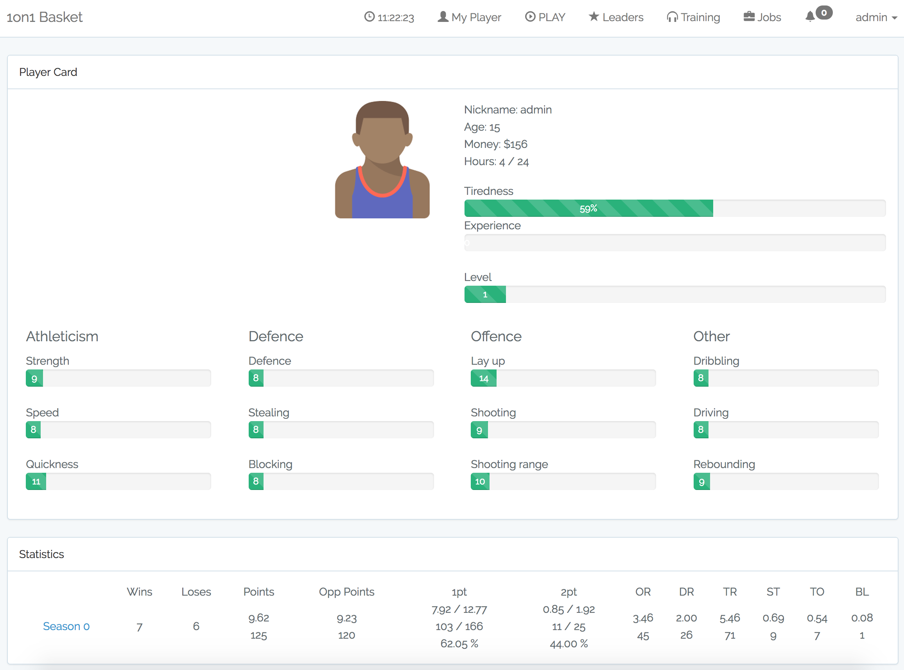Expand the admin user dropdown
Viewport: 904px width, 670px height.
point(872,18)
